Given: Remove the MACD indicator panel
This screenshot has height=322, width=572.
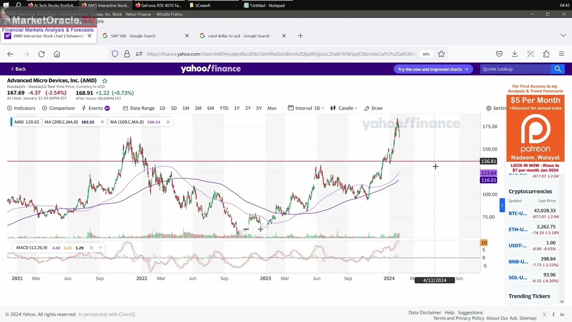Looking at the screenshot, I should point(91,248).
